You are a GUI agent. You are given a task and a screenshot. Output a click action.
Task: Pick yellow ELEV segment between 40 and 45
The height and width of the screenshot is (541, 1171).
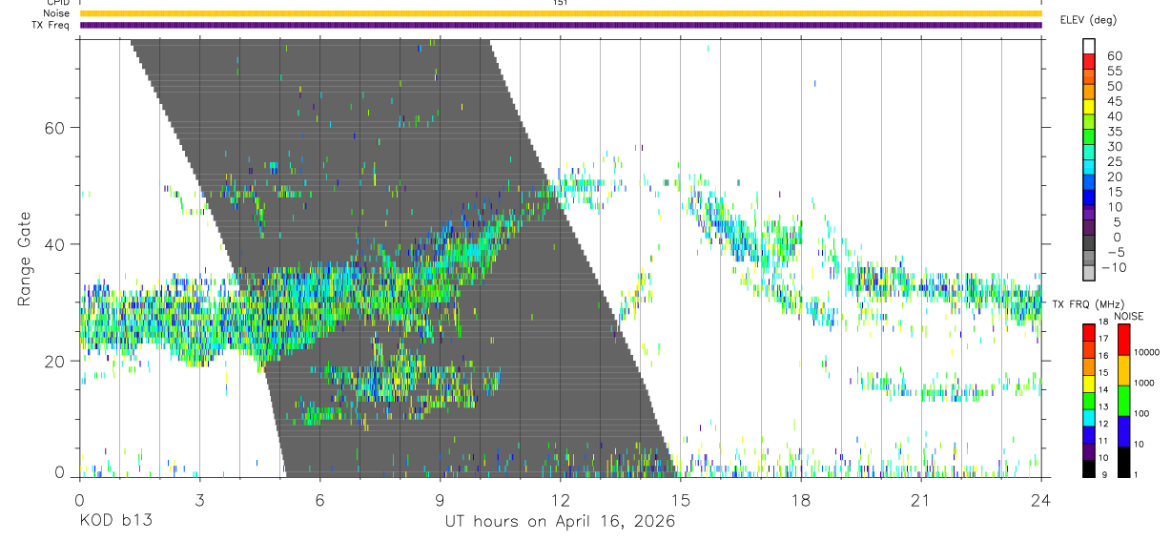1089,108
